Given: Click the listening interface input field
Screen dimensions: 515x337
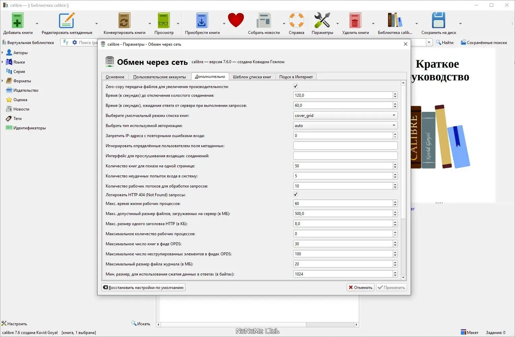Looking at the screenshot, I should pyautogui.click(x=345, y=156).
